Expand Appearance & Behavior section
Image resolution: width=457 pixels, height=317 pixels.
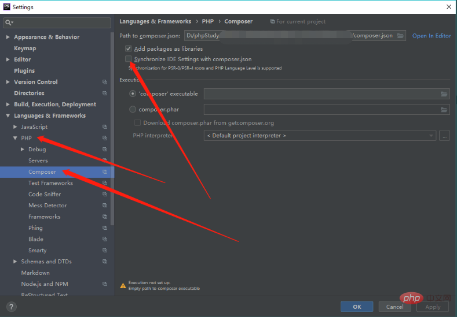(8, 37)
